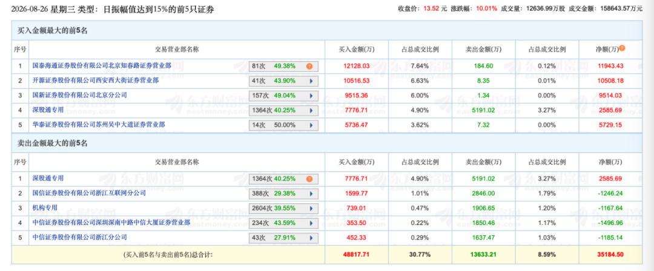Click the net amount 10508.18
Image resolution: width=654 pixels, height=271 pixels.
(x=610, y=80)
